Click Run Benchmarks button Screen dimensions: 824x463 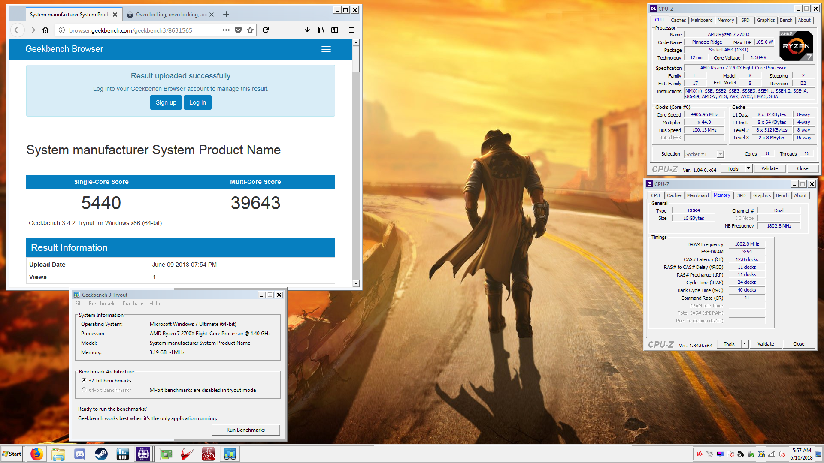pos(245,430)
